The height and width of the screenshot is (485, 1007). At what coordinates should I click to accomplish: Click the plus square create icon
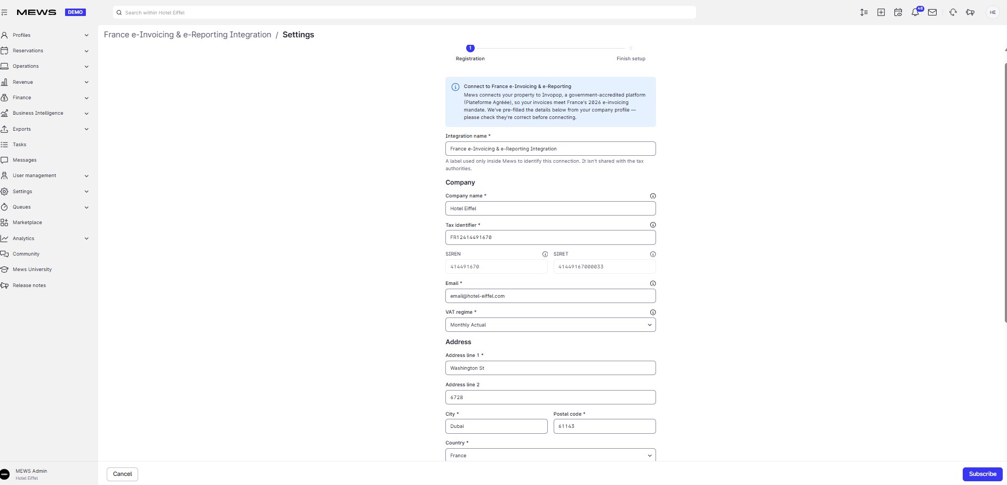(881, 12)
